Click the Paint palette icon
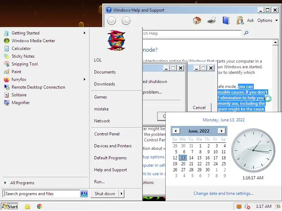The width and height of the screenshot is (282, 211). click(x=7, y=72)
